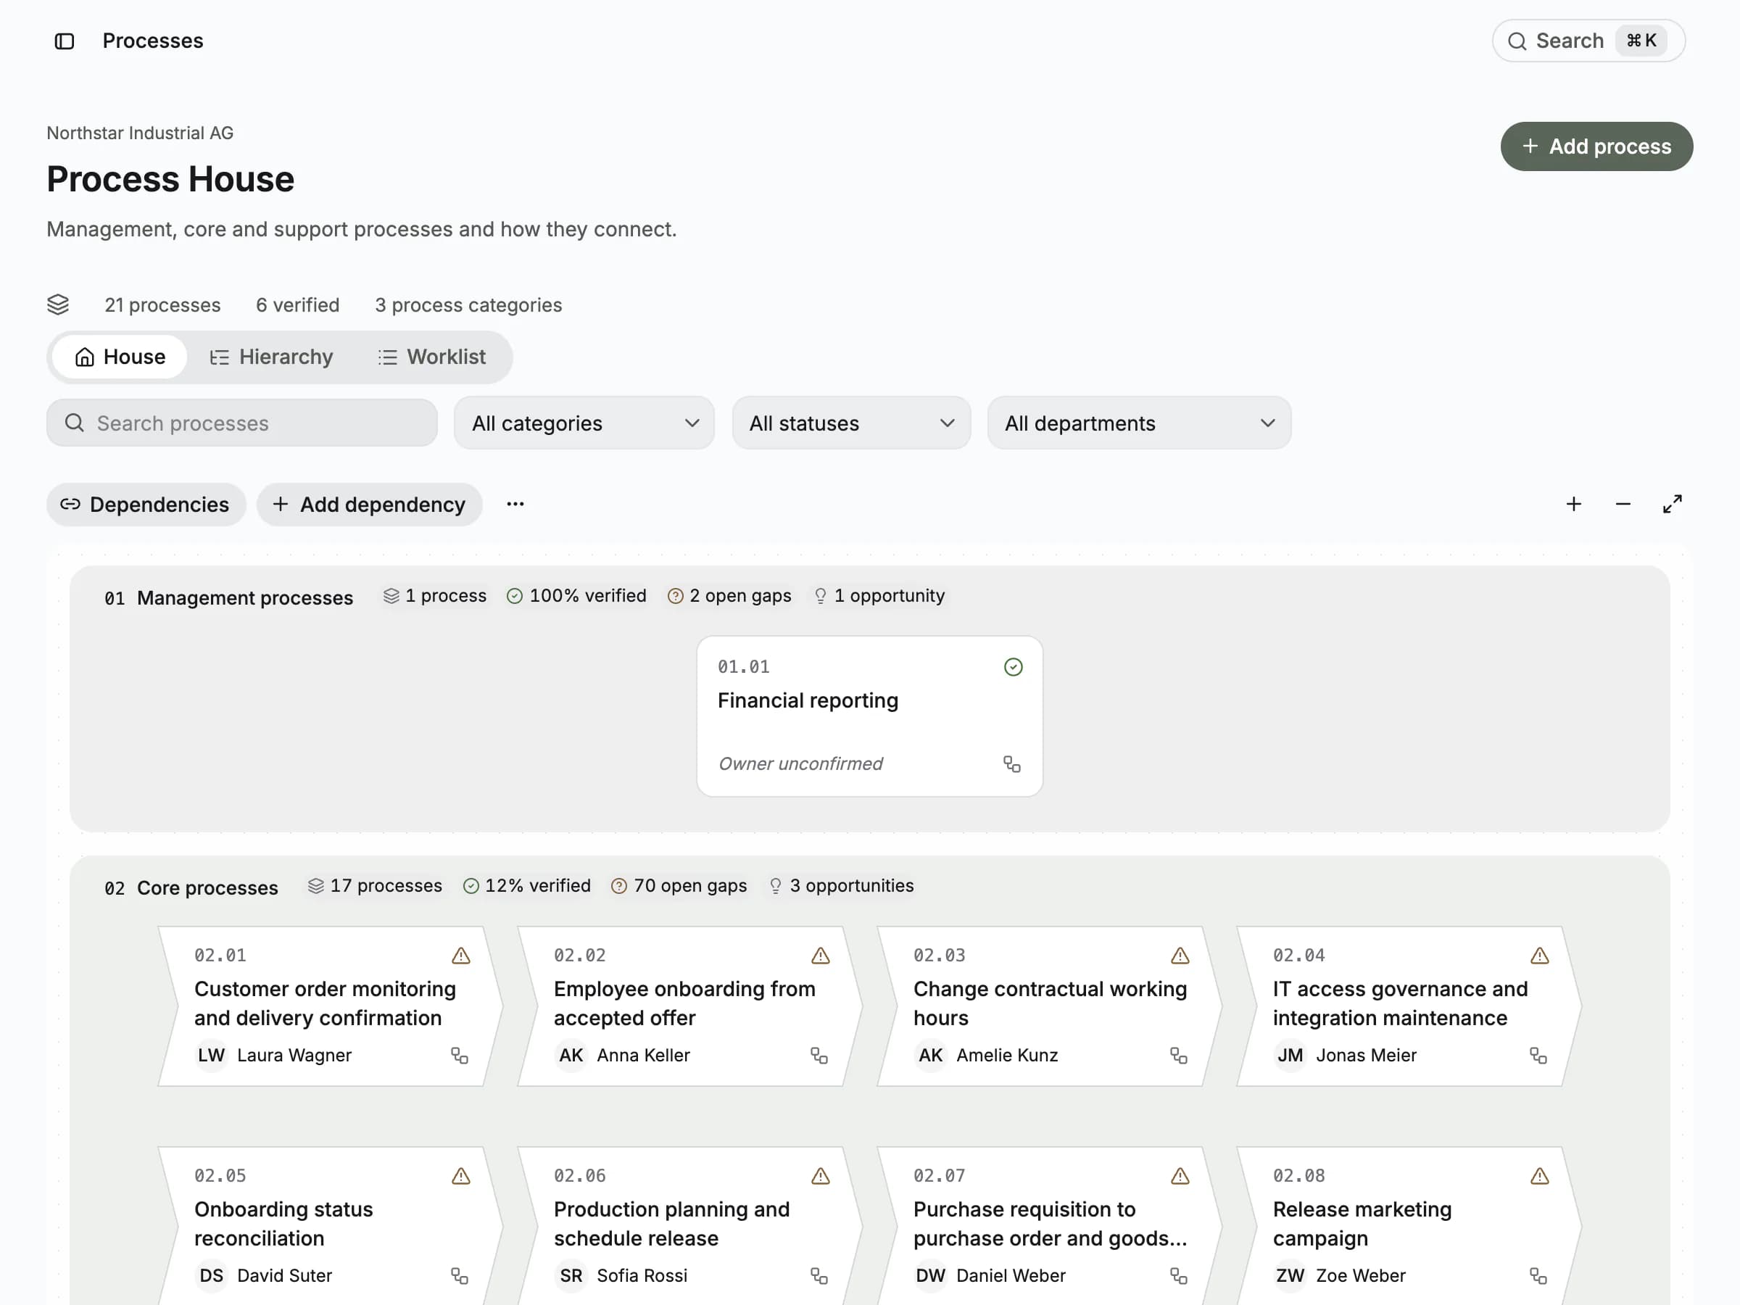Click warning icon on card 02.01
The image size is (1740, 1305).
461,956
